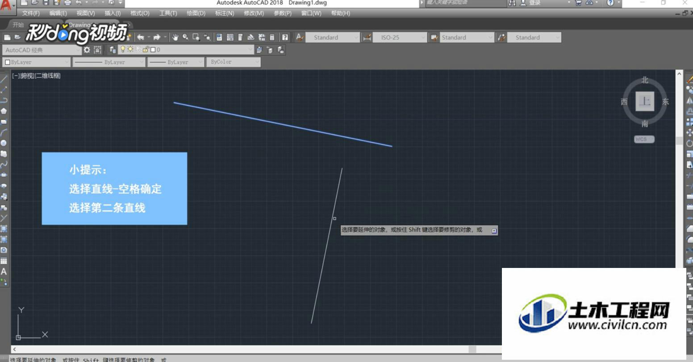The height and width of the screenshot is (362, 693).
Task: Click the Pan hand icon
Action: 175,37
